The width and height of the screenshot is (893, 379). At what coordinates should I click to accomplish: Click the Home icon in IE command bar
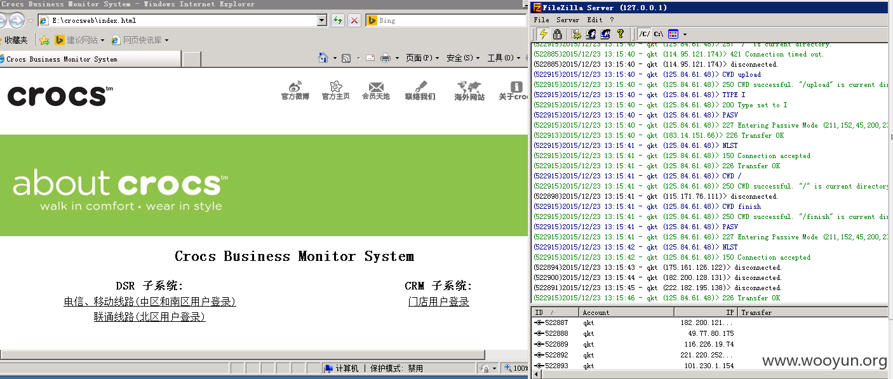pyautogui.click(x=323, y=58)
